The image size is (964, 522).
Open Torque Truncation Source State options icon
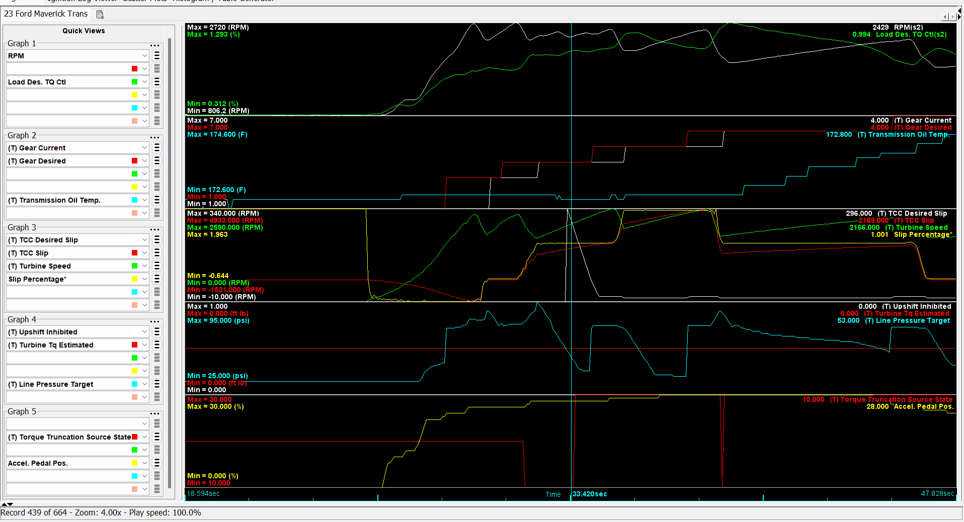tap(157, 437)
